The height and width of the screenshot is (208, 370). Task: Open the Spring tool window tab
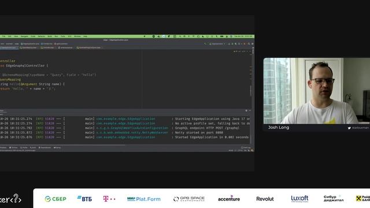(x=57, y=148)
